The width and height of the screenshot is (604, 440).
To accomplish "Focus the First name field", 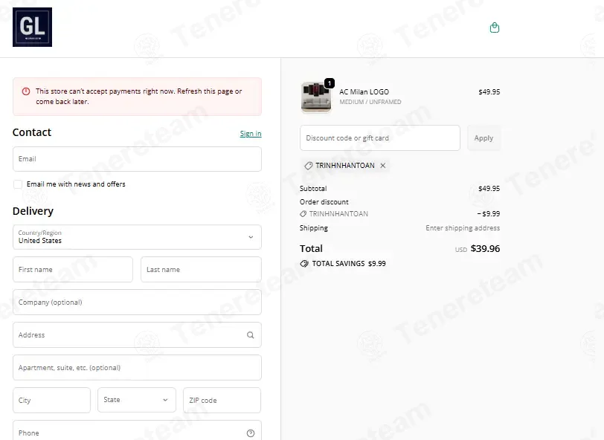I will click(x=73, y=270).
